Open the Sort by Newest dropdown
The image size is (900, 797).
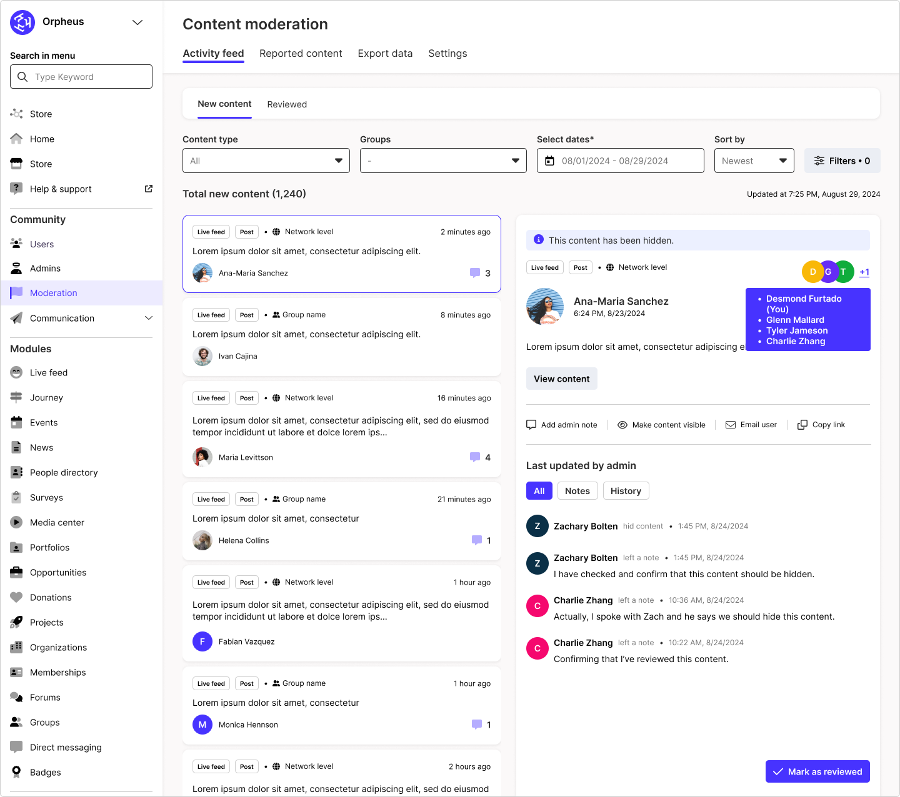754,161
